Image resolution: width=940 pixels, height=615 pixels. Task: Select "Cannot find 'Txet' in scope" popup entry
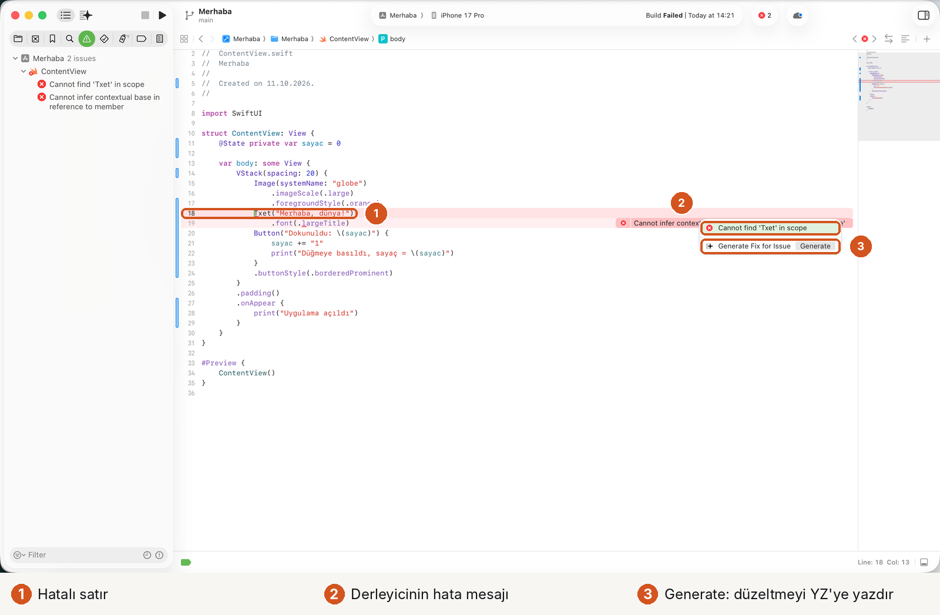(x=770, y=228)
